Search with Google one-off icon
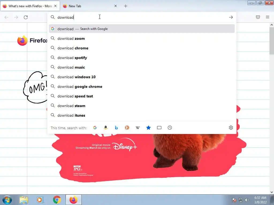Screen dimensions: 274x205 (x=95, y=128)
